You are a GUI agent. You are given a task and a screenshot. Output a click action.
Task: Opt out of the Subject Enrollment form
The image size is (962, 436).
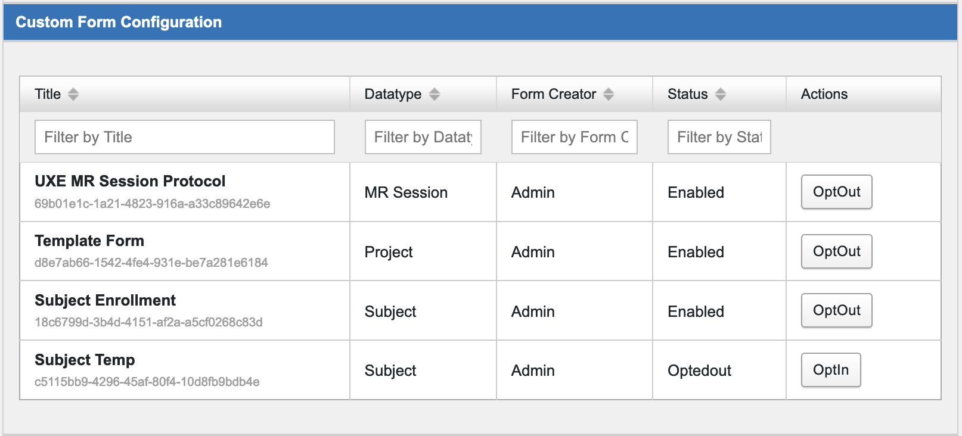coord(836,310)
